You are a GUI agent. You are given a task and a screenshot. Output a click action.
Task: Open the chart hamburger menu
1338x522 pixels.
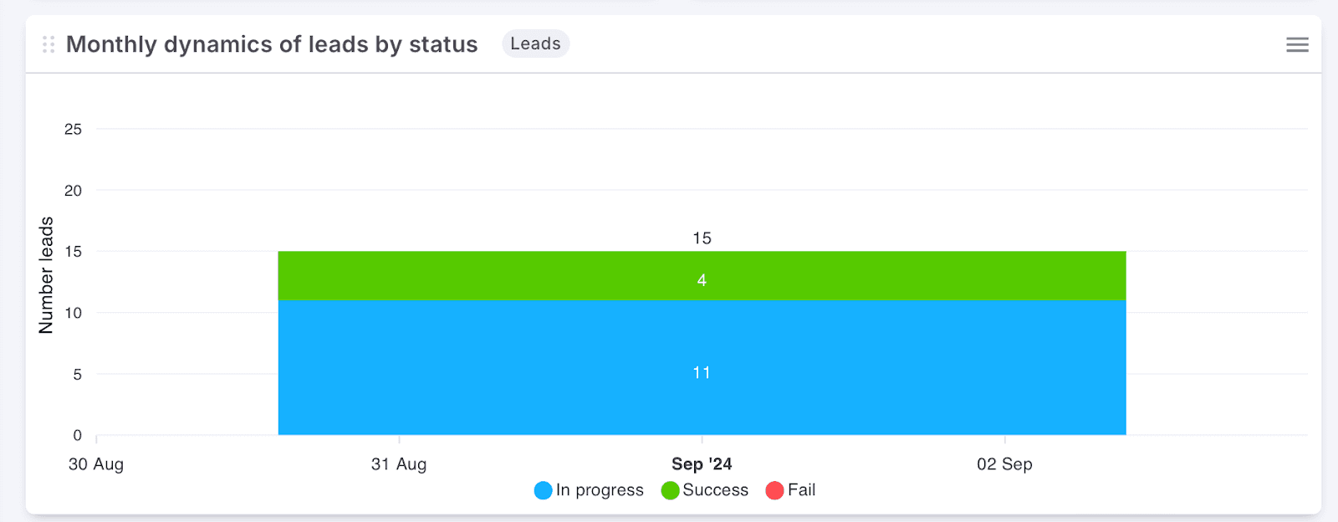pyautogui.click(x=1297, y=44)
